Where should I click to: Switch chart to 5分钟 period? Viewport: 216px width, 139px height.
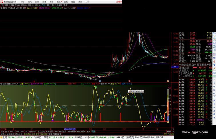pos(17,5)
